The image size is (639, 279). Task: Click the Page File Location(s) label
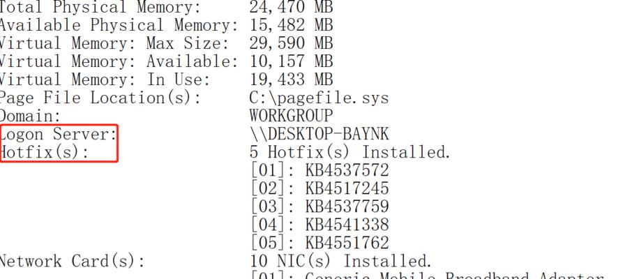(x=100, y=98)
